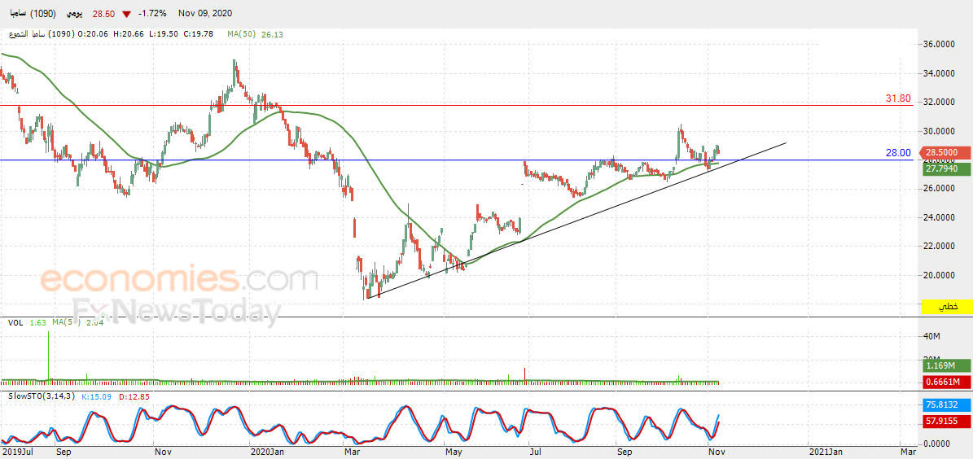Click the C:19.78 close value
Screen dimensions: 973x459
point(199,34)
